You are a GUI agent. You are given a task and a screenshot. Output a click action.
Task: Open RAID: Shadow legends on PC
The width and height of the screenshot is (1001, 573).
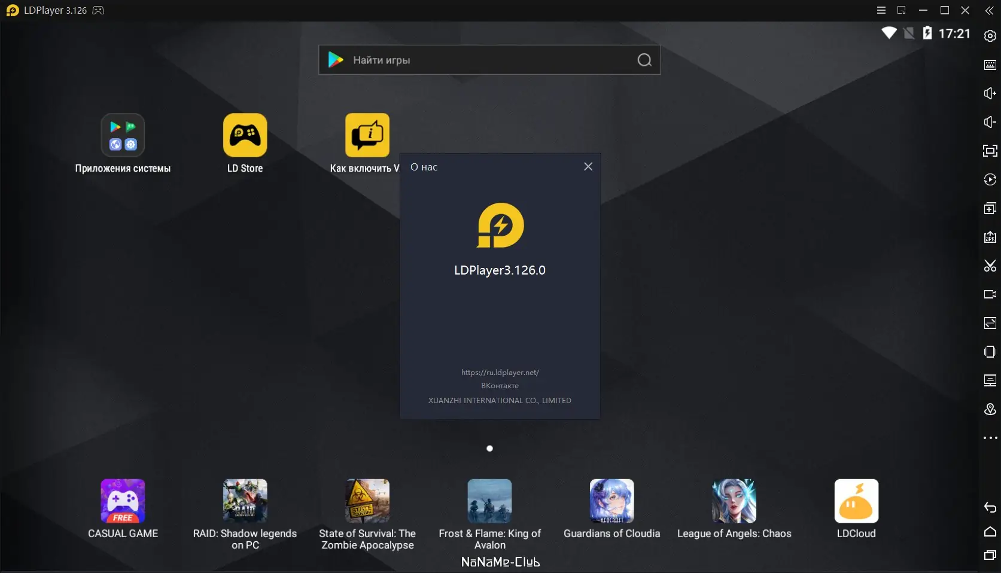[x=245, y=514]
